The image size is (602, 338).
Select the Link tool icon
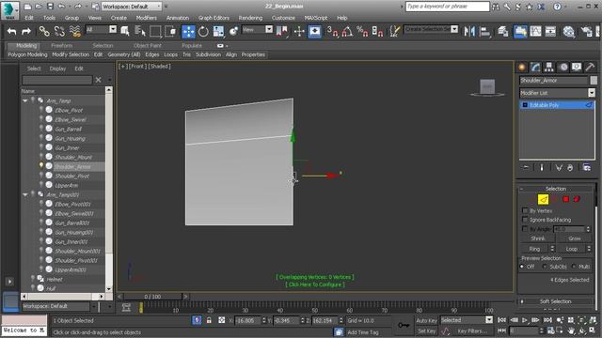(x=44, y=31)
